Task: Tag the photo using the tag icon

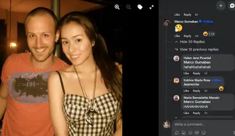Action: click(140, 7)
